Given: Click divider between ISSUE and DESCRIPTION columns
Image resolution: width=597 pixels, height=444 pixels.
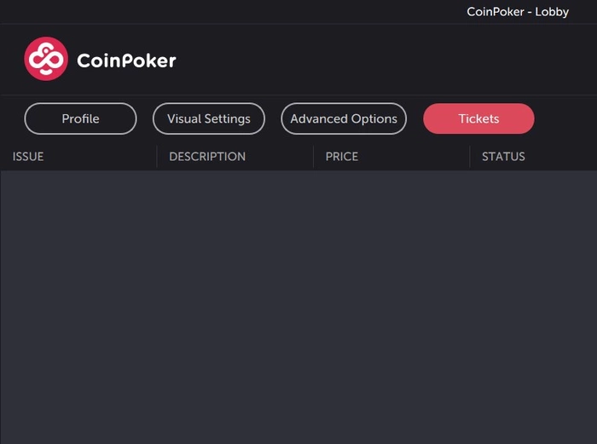Looking at the screenshot, I should [157, 157].
